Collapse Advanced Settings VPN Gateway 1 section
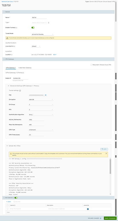Viewport: 118px width, 221px height. tap(9, 86)
